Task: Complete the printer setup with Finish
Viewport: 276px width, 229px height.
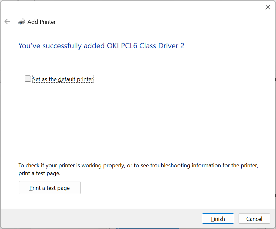Action: click(218, 219)
